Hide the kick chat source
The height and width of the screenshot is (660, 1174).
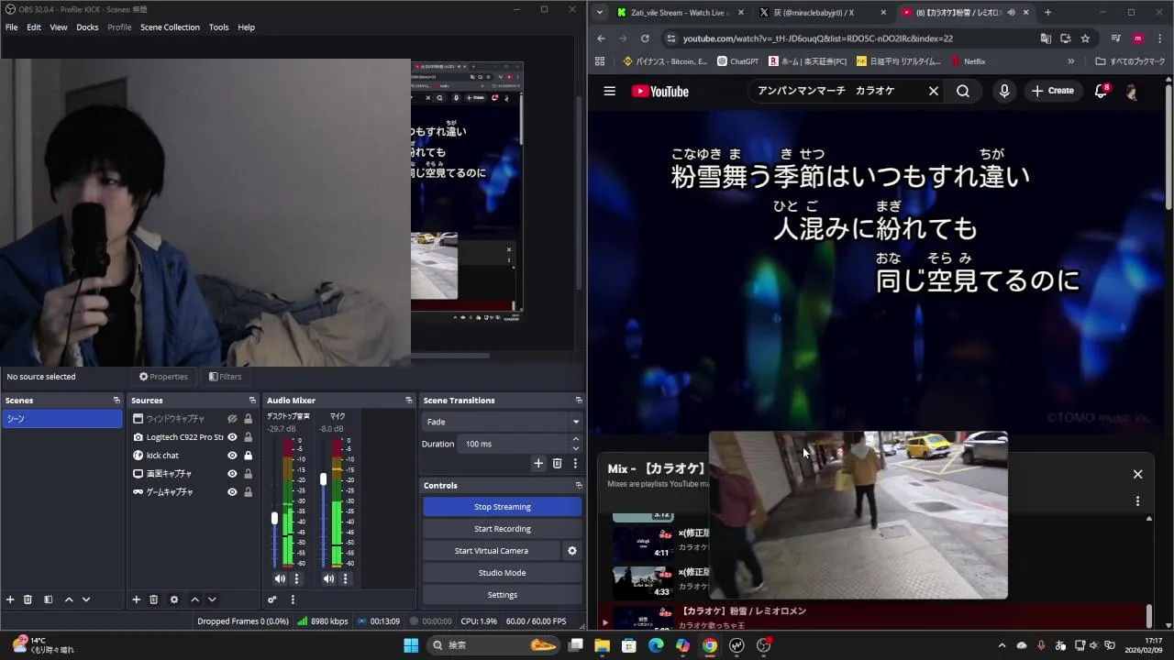point(232,456)
